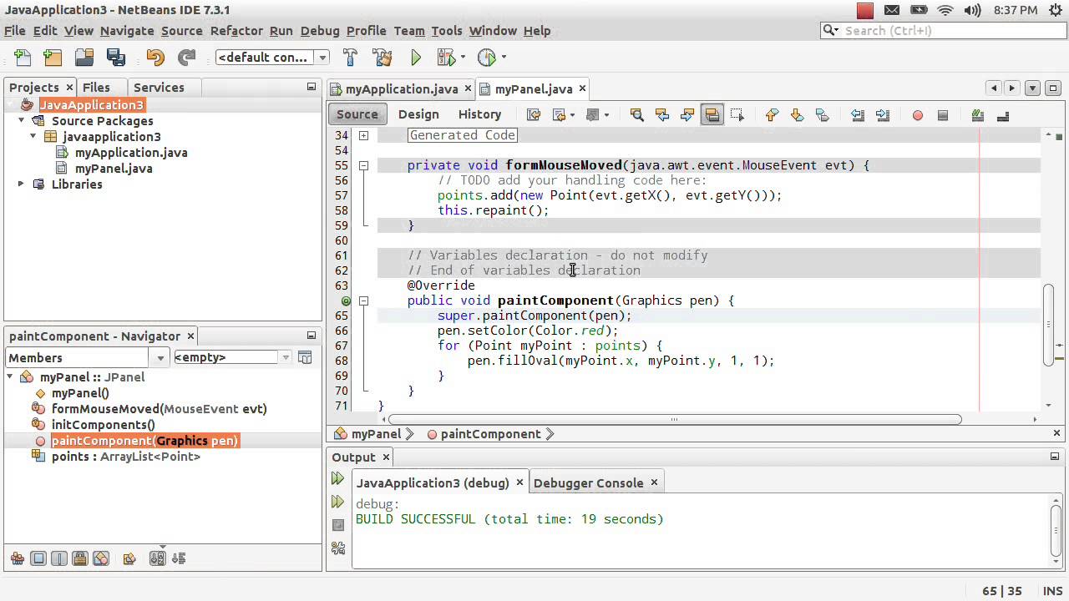Toggle Show Inherited Members in Navigator
1069x601 pixels.
pos(17,558)
